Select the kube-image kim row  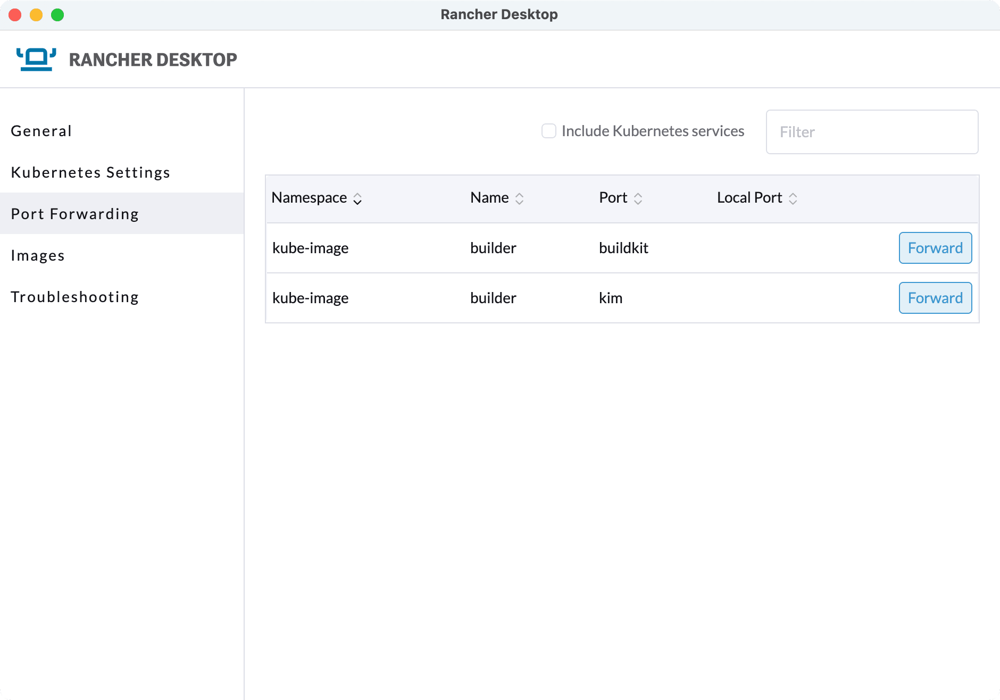[x=622, y=298]
